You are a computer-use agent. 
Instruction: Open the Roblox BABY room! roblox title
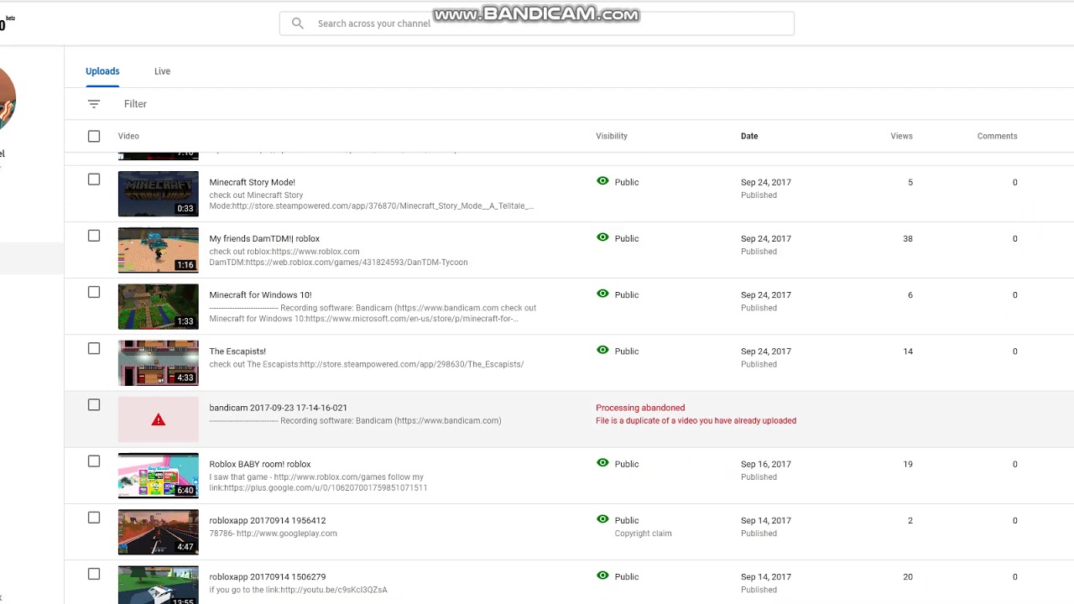[x=260, y=464]
